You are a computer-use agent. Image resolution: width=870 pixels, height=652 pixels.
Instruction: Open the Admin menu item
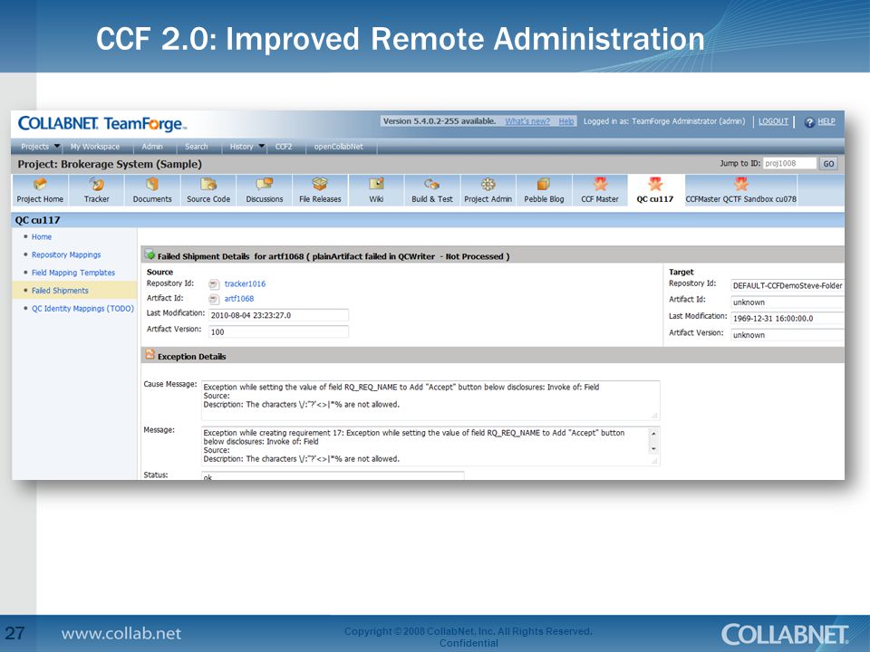coord(152,147)
